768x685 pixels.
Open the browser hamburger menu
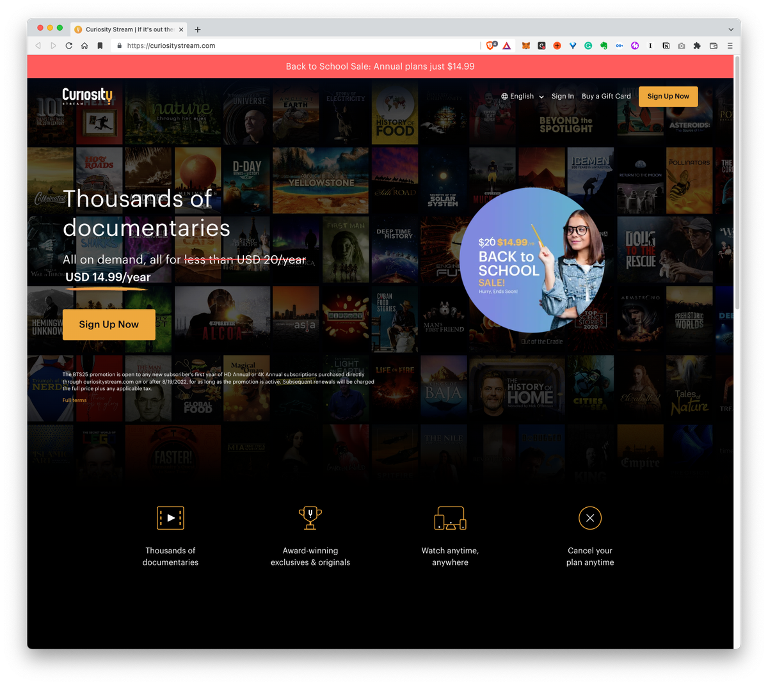[729, 45]
